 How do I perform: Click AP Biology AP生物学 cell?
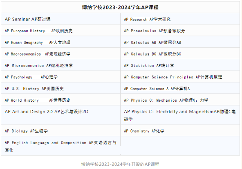[x=60, y=131]
